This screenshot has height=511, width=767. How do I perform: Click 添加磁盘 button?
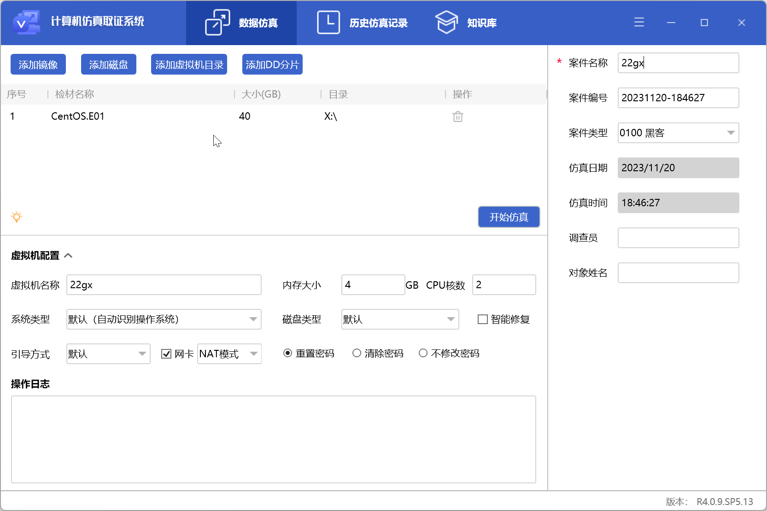click(109, 64)
